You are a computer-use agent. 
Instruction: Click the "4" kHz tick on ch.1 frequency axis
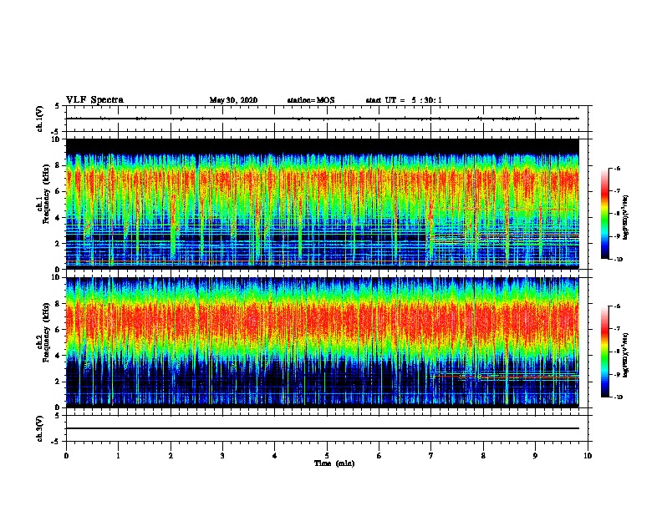click(59, 218)
